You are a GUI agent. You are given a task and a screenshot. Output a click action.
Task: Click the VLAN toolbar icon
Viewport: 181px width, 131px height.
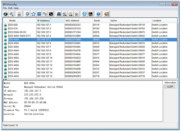pos(39,13)
